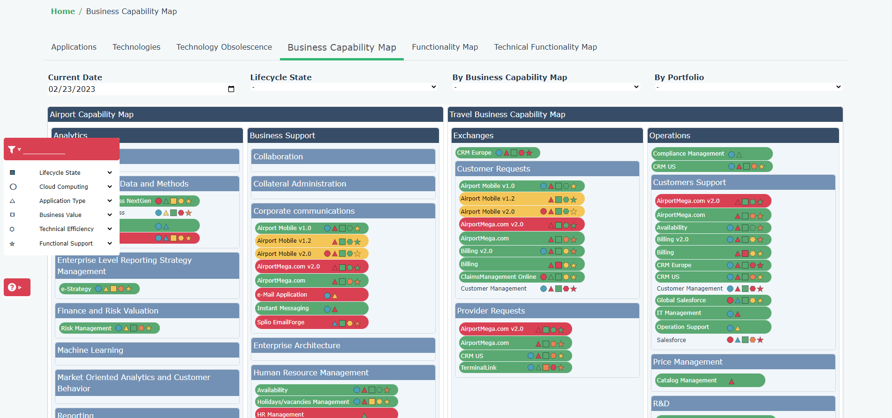Screen dimensions: 892x418
Task: Click the hexagon icon beside Technical Efficiency
Action: (13, 229)
